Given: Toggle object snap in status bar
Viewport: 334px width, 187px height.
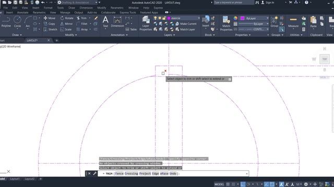Looking at the screenshot, I should point(272,184).
